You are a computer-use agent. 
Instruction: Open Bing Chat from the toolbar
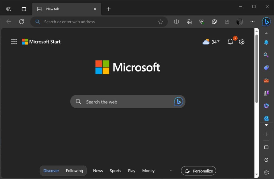(x=266, y=22)
